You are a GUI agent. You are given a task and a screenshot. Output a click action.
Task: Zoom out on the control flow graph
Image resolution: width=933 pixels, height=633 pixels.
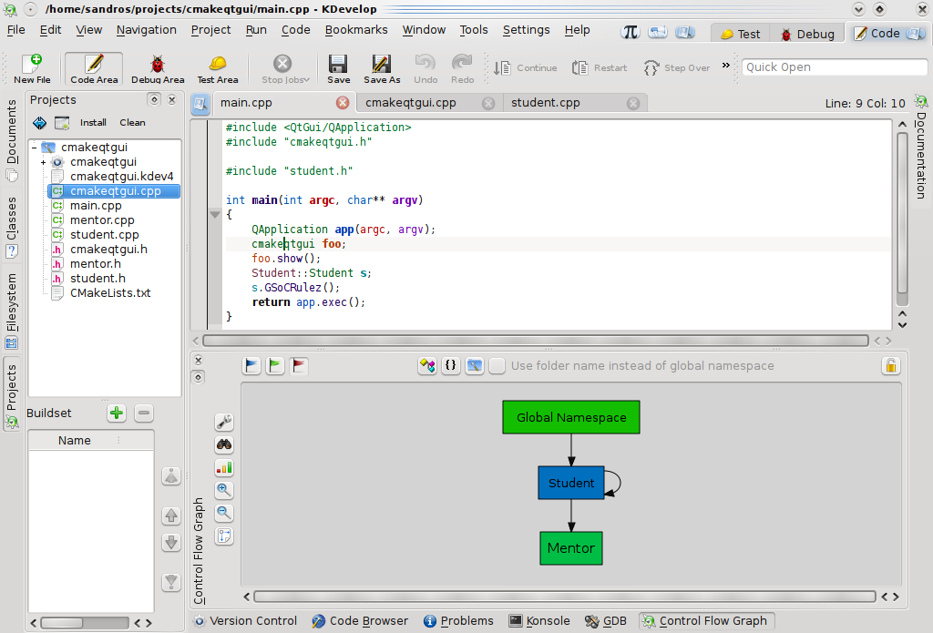tap(223, 513)
